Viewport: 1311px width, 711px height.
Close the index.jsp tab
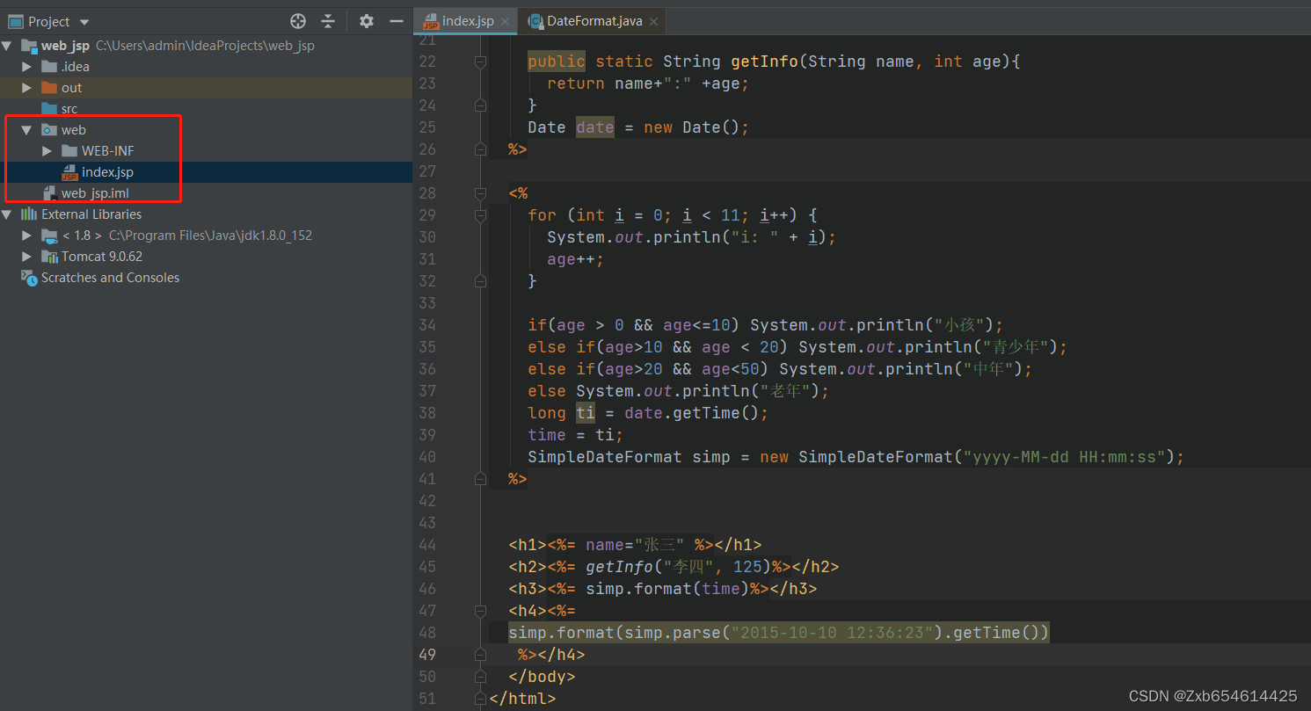[505, 21]
